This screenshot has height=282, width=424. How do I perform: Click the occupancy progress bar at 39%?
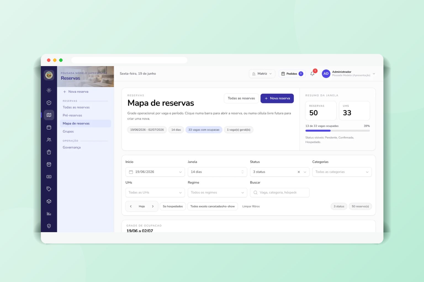[x=338, y=131]
